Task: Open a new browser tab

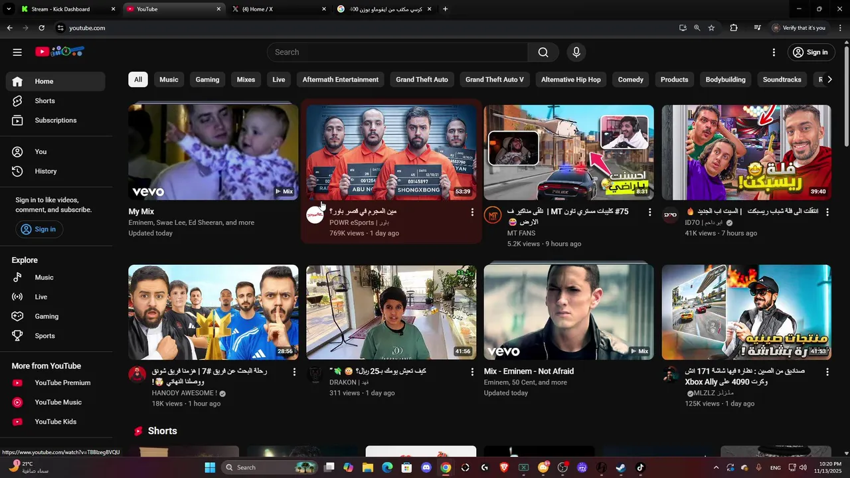Action: pos(445,9)
